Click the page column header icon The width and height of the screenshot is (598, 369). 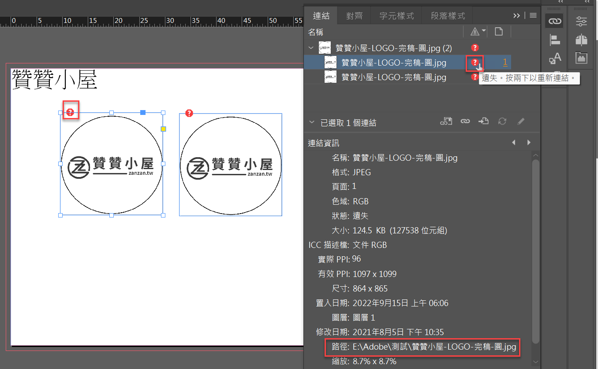point(498,31)
